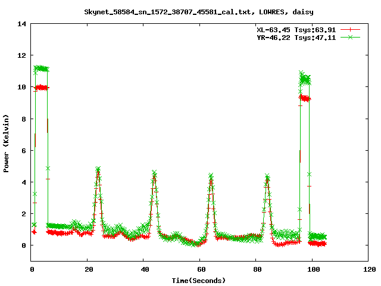Screen dimensions: 381x286
Task: Click y-axis tick label 10
Action: (x=21, y=87)
